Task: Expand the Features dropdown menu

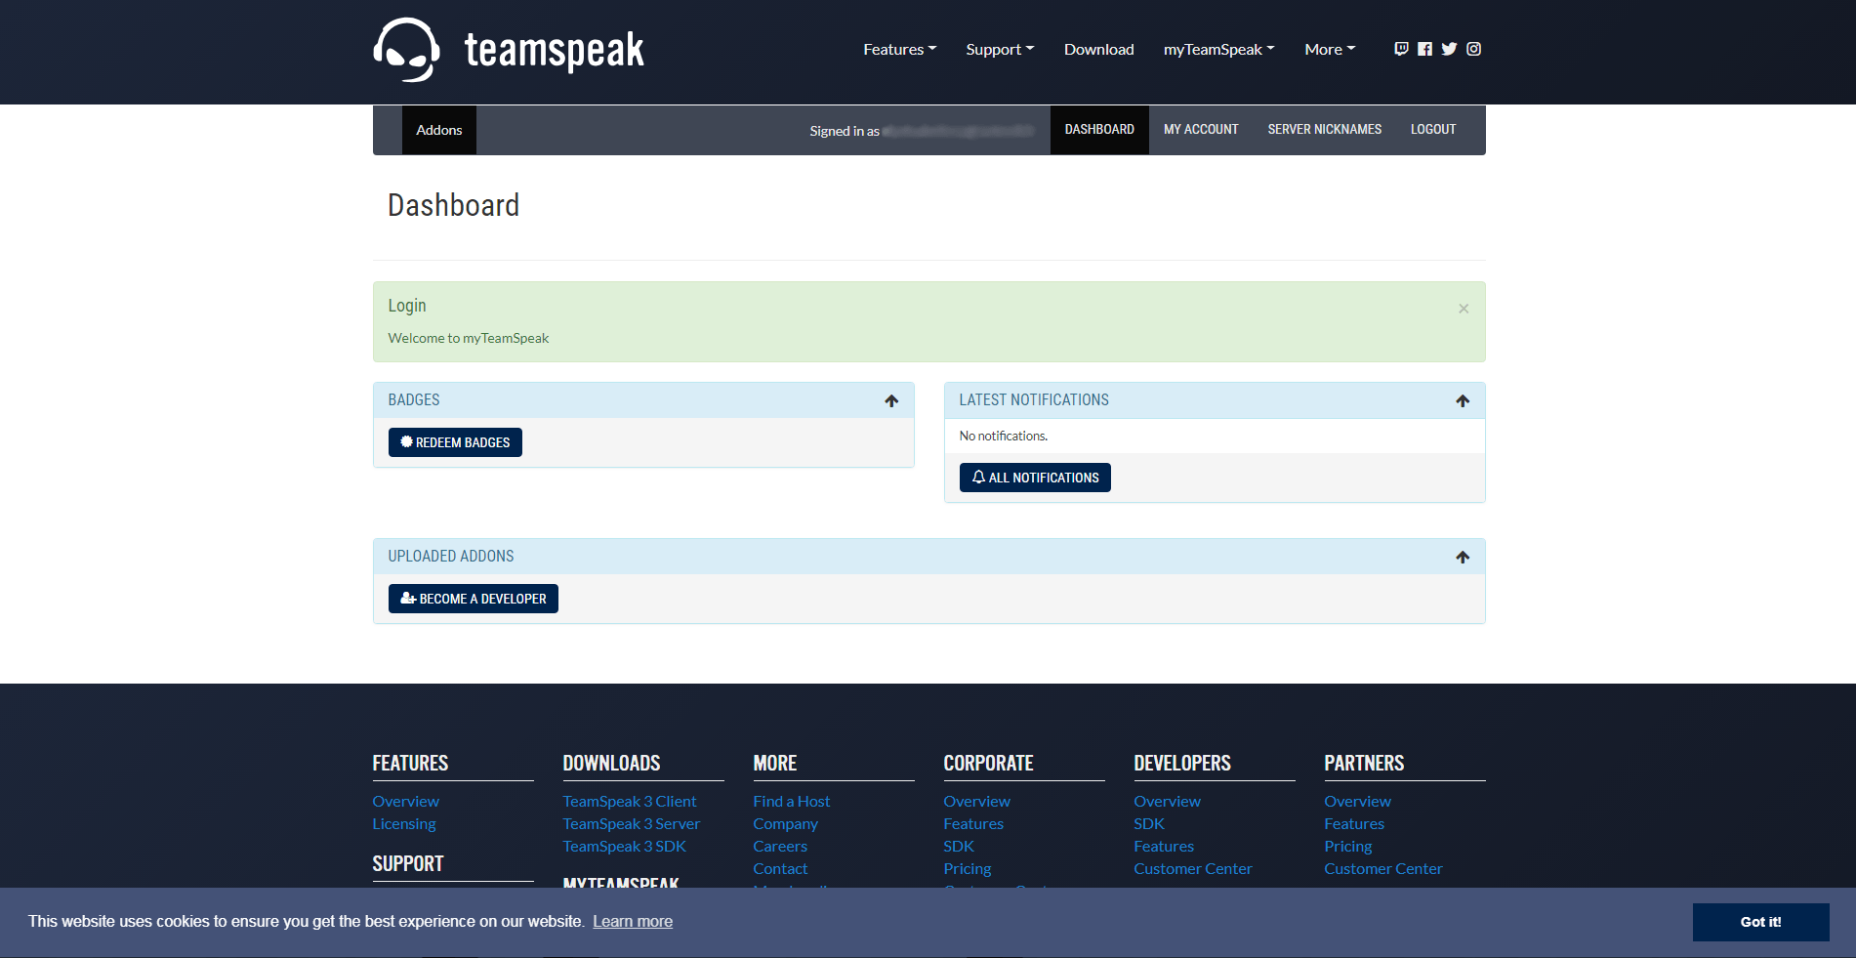Action: point(899,50)
